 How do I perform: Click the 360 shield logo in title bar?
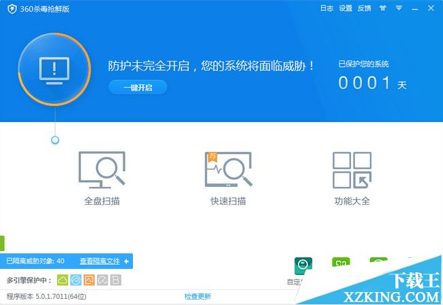coord(8,8)
